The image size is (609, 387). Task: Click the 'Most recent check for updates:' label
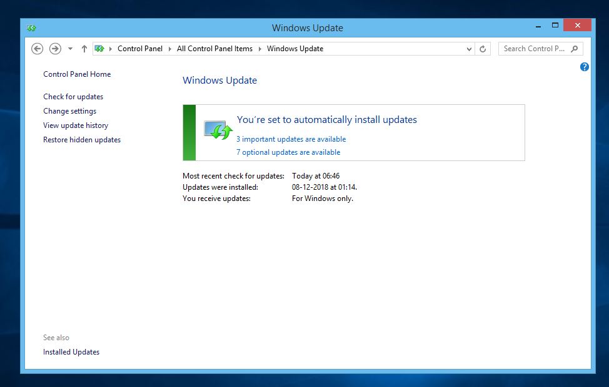point(233,175)
